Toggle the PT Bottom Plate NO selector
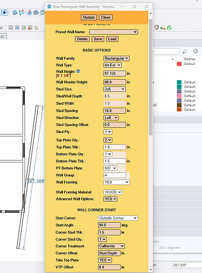Screen dimensions: 202x273 coord(110,168)
